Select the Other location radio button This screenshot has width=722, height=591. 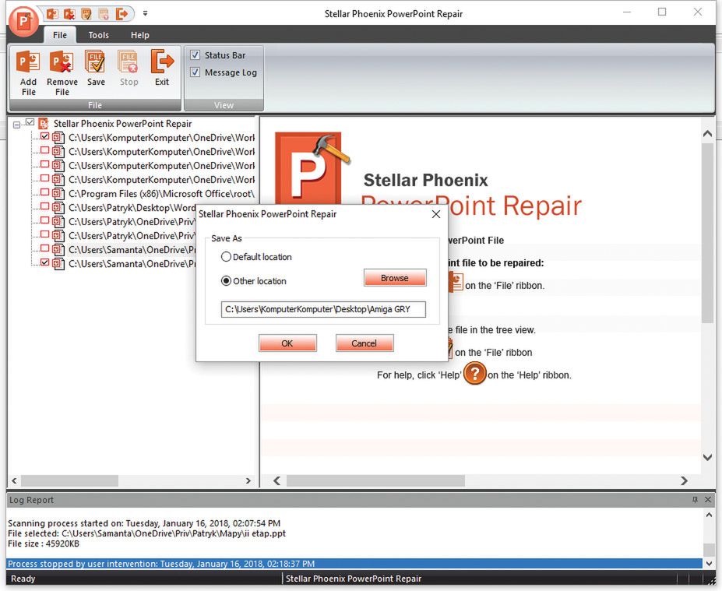[x=226, y=281]
